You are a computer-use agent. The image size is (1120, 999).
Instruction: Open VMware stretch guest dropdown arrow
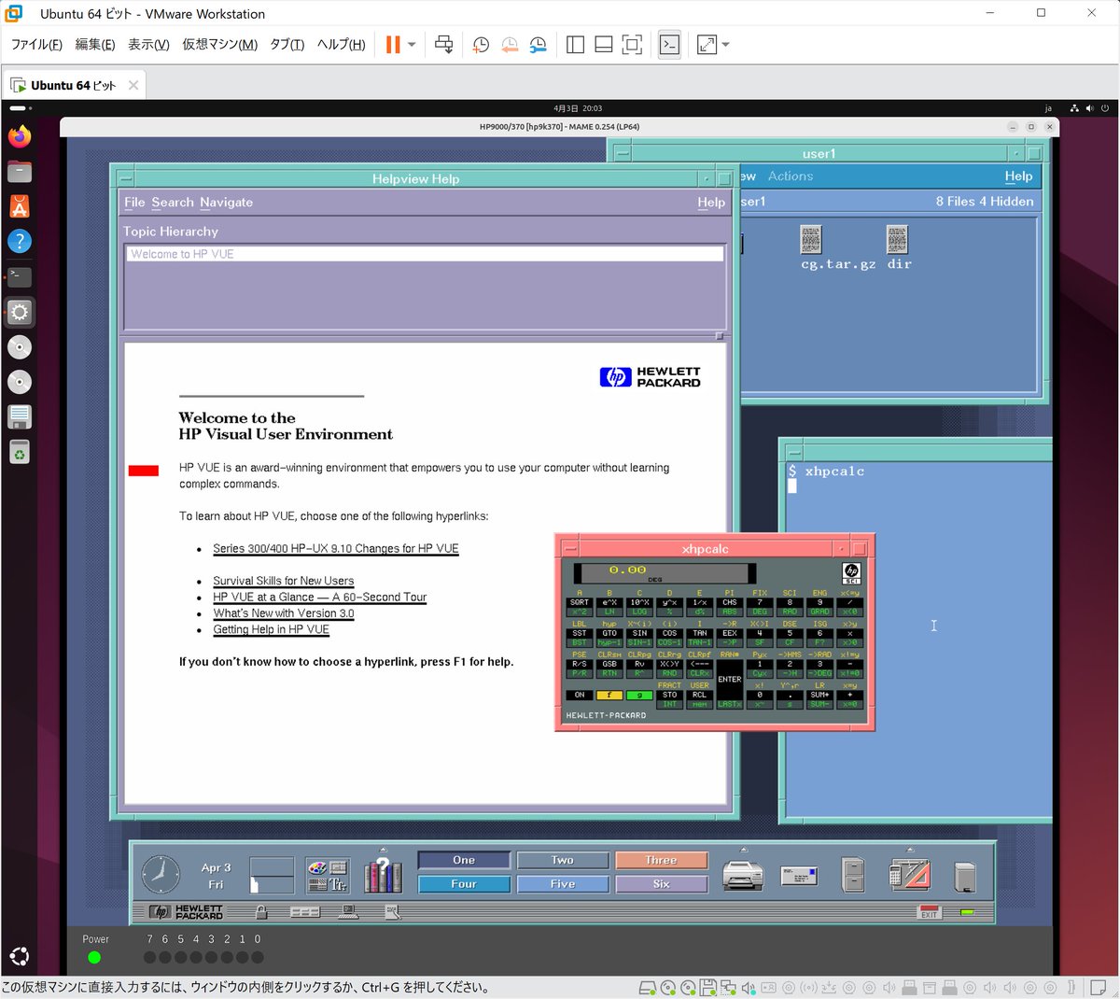pos(726,45)
